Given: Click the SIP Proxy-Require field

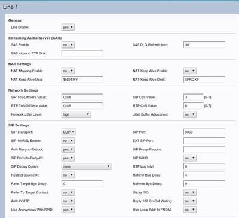Looking at the screenshot, I should (204, 149).
